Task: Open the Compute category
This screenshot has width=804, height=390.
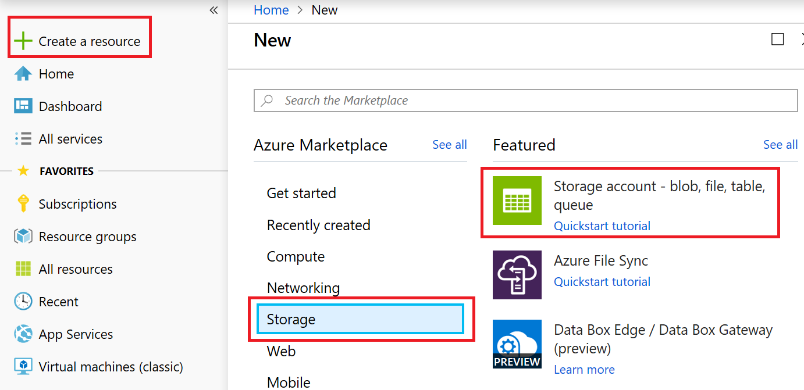Action: pyautogui.click(x=296, y=256)
